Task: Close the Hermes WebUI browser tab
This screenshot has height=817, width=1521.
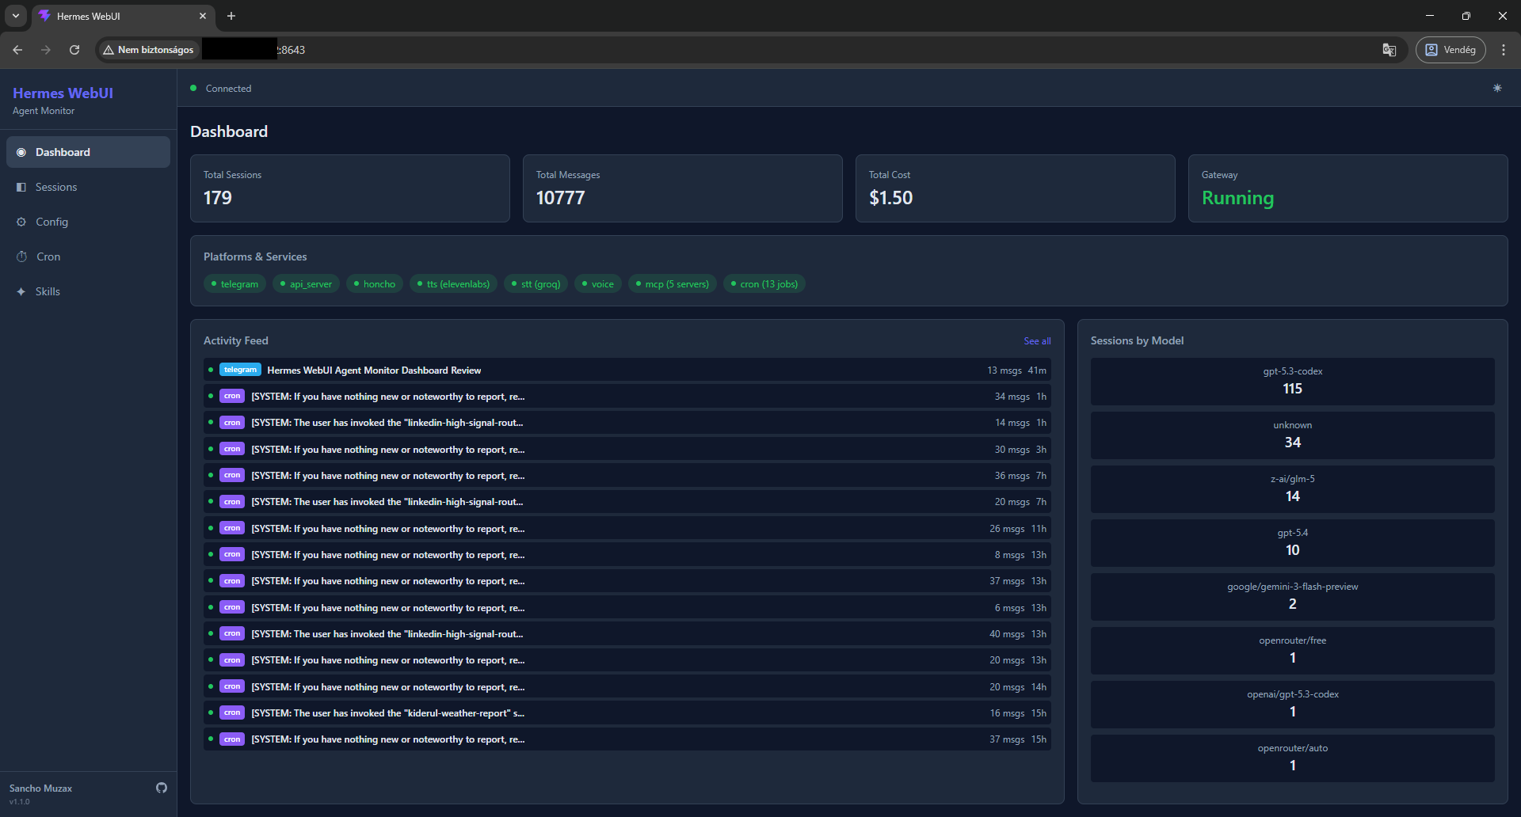Action: point(203,16)
